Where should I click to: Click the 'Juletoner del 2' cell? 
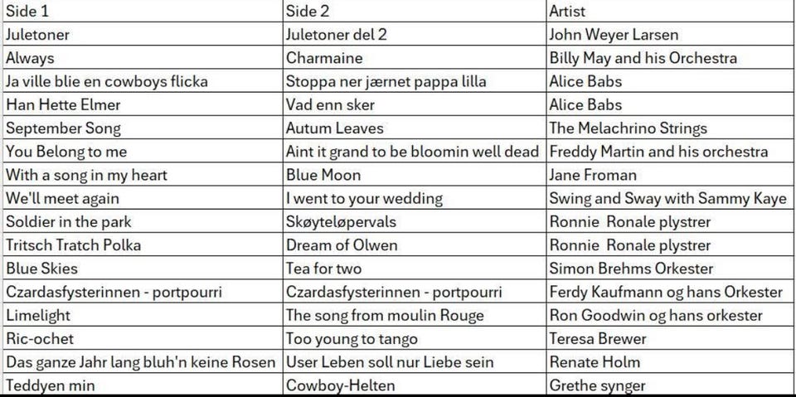click(415, 34)
